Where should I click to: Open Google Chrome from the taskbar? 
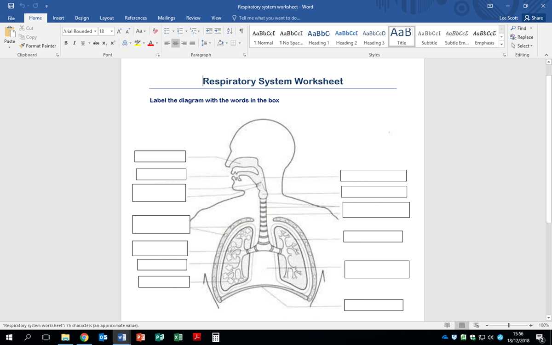[84, 337]
